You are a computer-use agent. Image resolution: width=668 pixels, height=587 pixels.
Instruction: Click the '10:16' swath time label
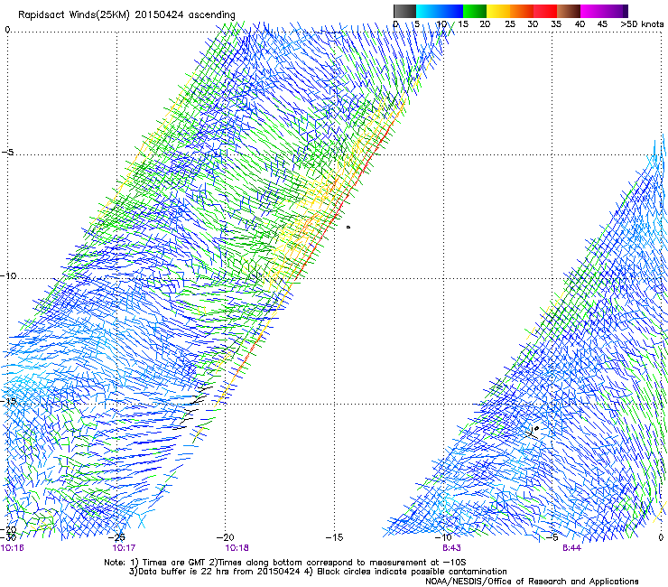tap(13, 548)
